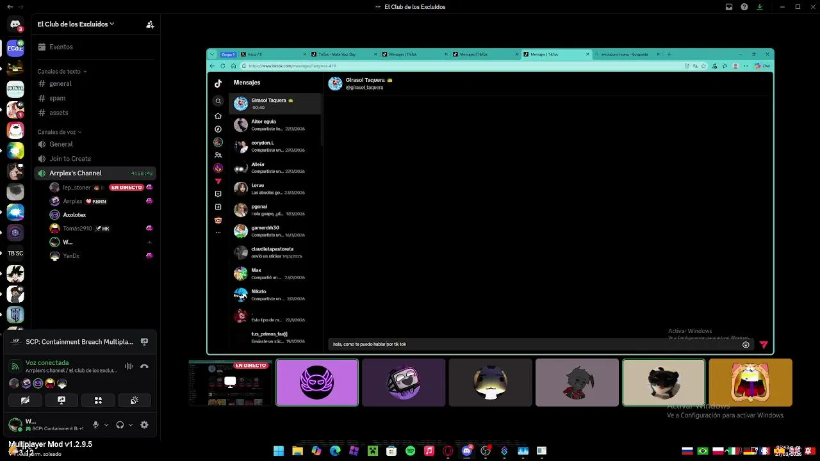Open the general text channel

coord(60,84)
